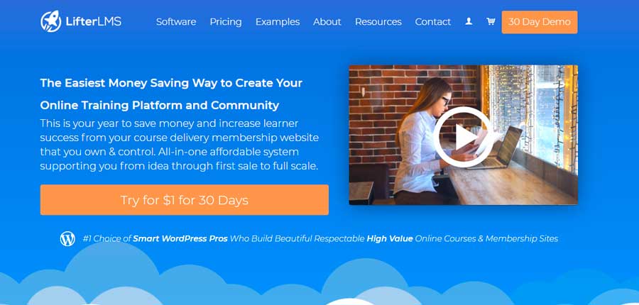Open the Examples menu item
This screenshot has height=305, width=639.
point(278,22)
